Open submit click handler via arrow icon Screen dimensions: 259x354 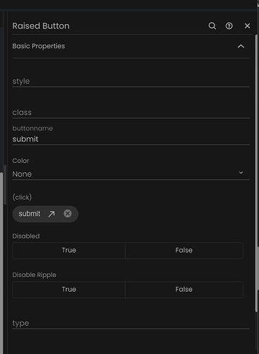[x=52, y=214]
